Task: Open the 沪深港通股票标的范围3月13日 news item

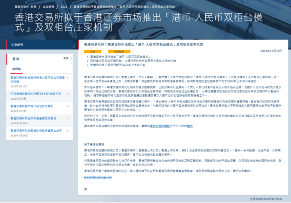Action: pos(36,94)
